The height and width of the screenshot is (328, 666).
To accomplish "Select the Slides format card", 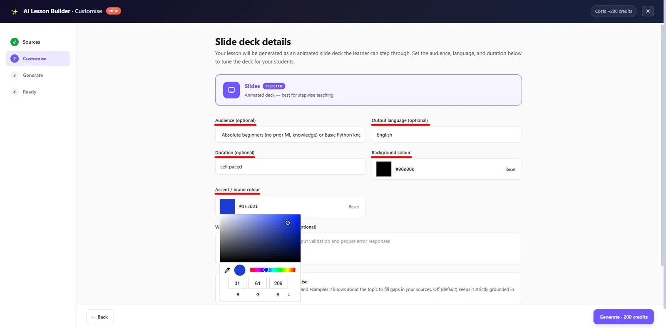I will [x=368, y=90].
